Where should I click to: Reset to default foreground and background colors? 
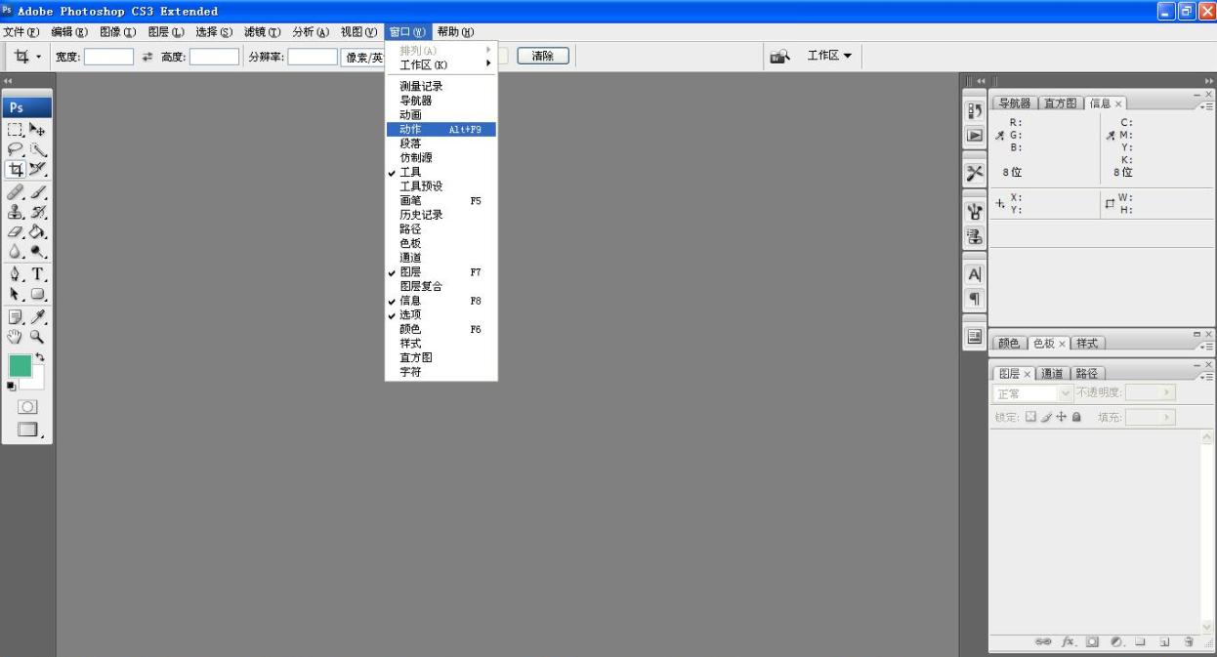[x=12, y=387]
